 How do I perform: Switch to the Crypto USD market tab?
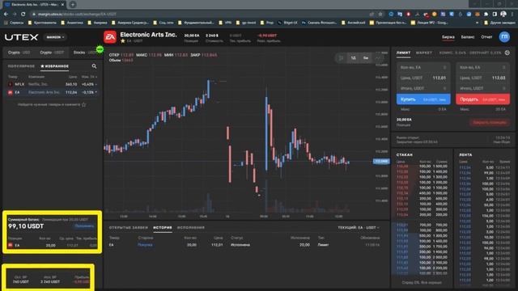click(x=19, y=53)
